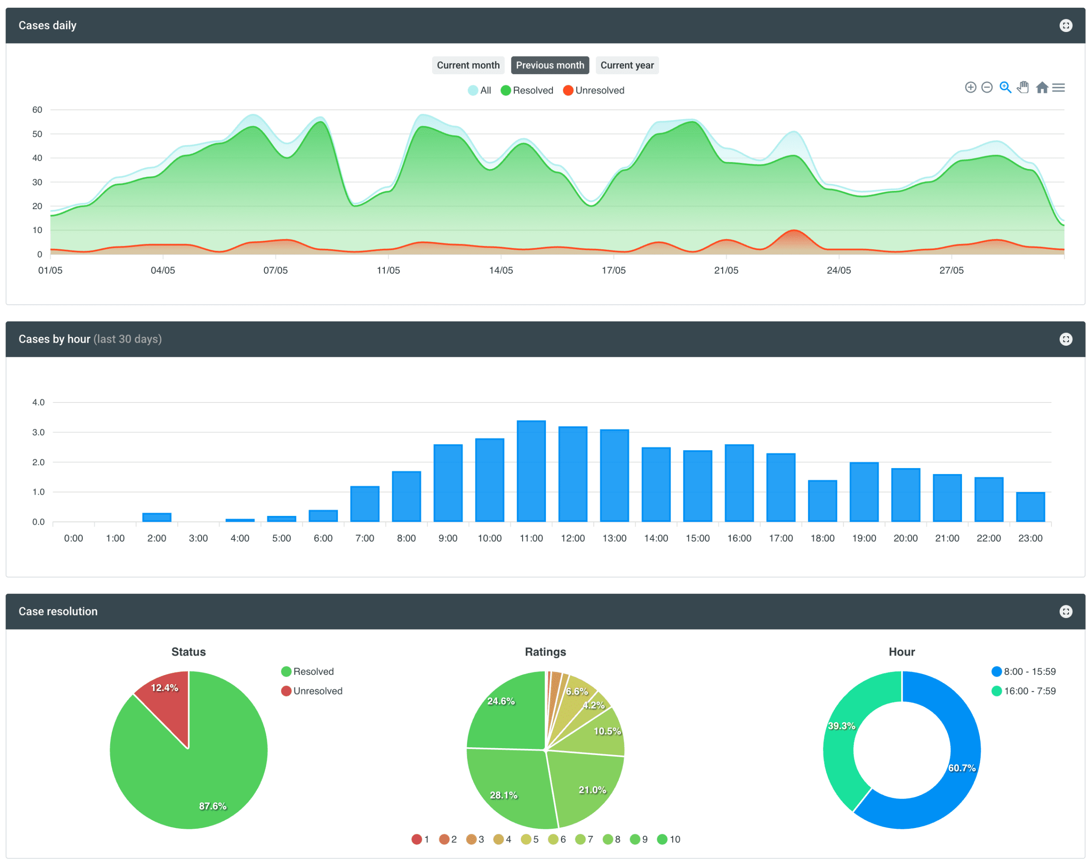Click the zoom in plus icon
This screenshot has height=860, width=1092.
click(x=970, y=87)
